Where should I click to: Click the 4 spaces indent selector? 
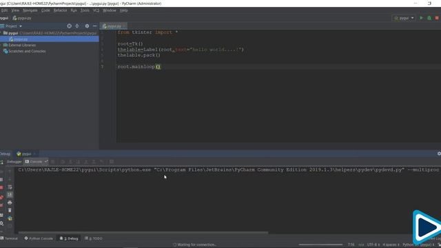(x=391, y=245)
